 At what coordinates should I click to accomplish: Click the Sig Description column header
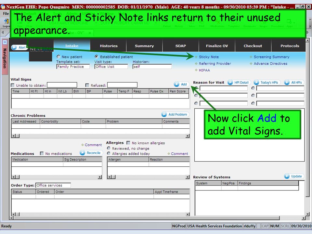(x=83, y=159)
